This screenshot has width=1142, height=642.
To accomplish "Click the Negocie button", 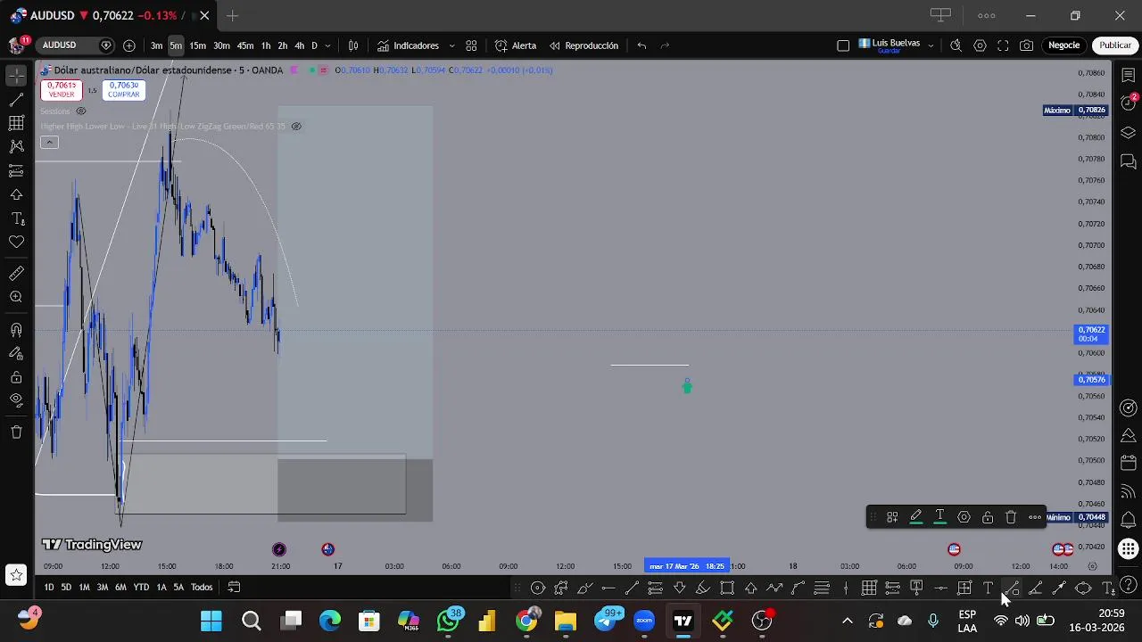I will pos(1063,45).
